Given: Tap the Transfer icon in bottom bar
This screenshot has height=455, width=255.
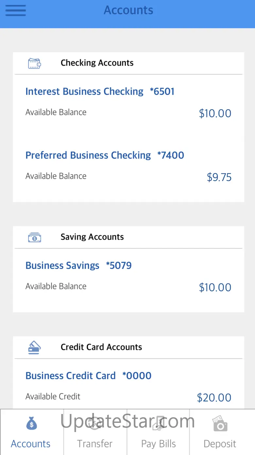Looking at the screenshot, I should click(94, 424).
